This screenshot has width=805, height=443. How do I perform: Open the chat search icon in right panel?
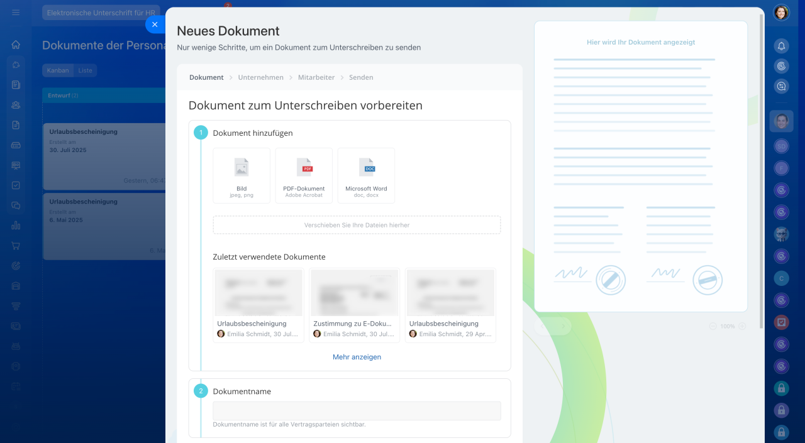point(781,87)
